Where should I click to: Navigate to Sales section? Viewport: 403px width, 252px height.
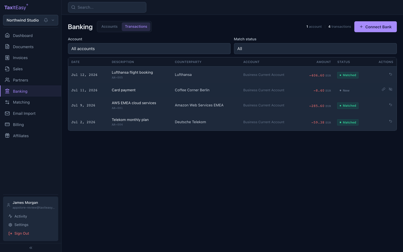(x=31, y=69)
